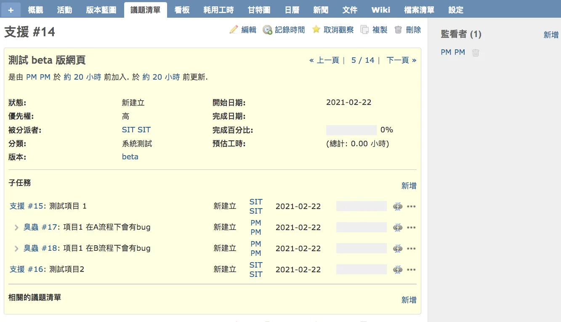Click the 測試 beta 版網頁 title
Screen dimensions: 561x322
point(47,60)
